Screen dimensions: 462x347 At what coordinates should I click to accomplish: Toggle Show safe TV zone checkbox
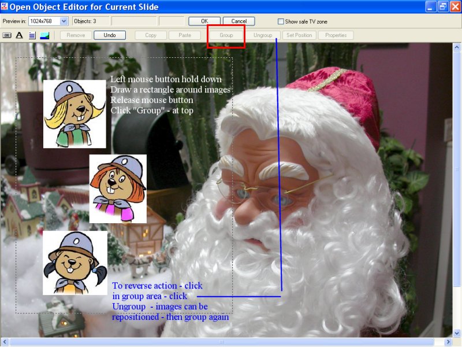pyautogui.click(x=281, y=21)
